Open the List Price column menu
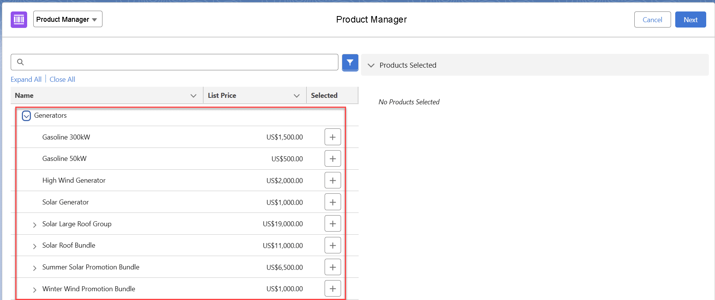This screenshot has width=715, height=300. coord(296,96)
